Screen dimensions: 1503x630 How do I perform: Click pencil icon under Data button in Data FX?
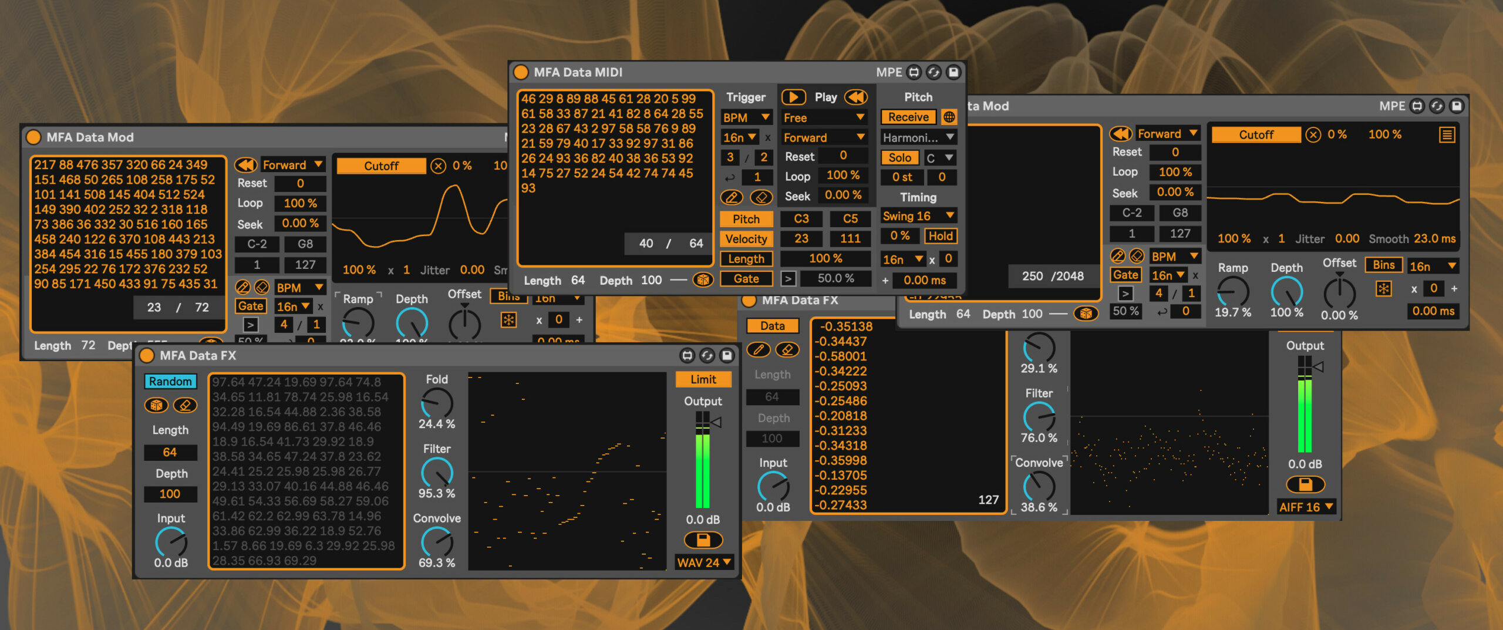pos(758,350)
